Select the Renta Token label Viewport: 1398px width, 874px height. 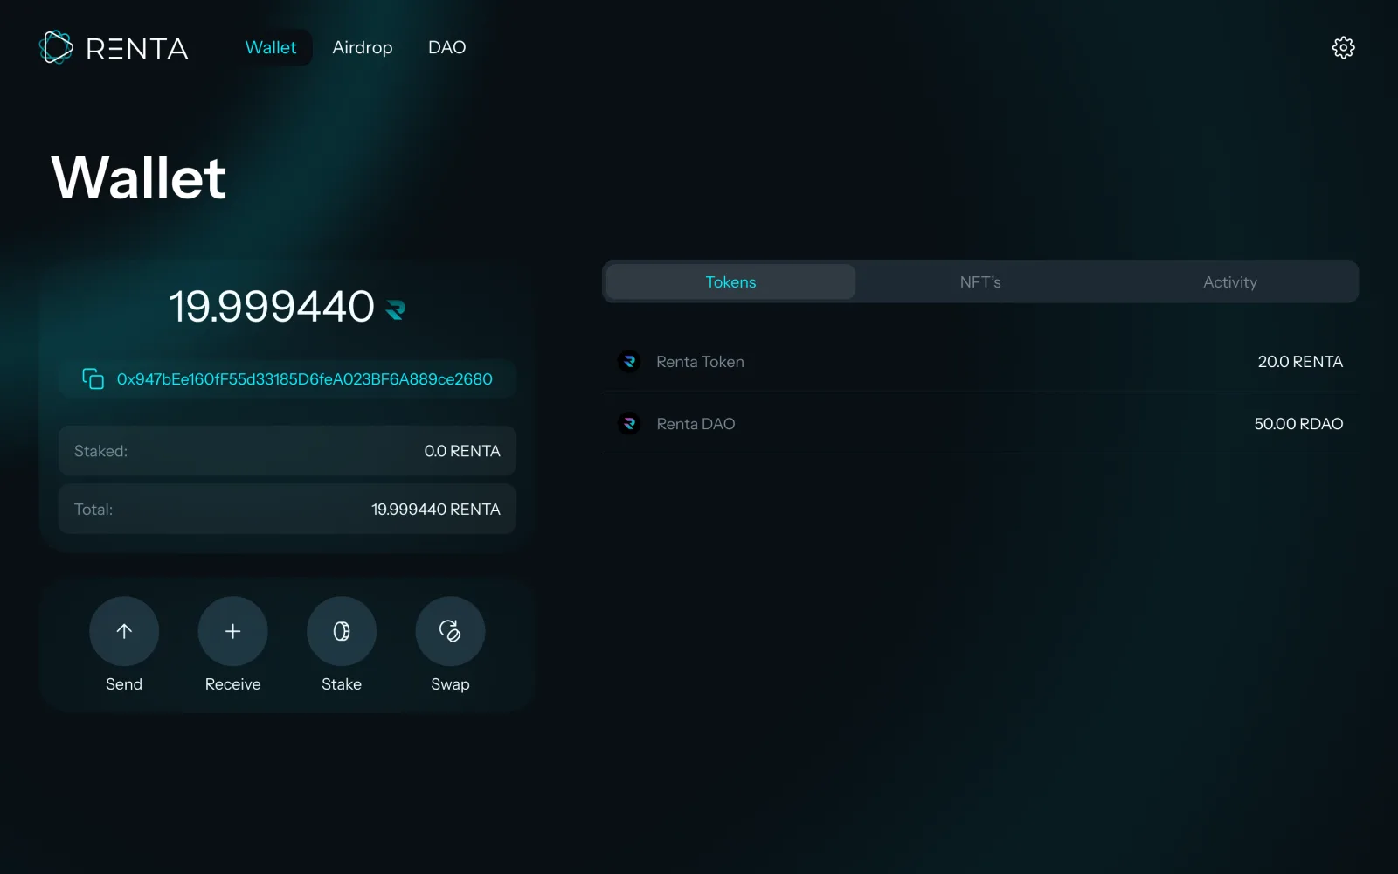[x=700, y=361]
